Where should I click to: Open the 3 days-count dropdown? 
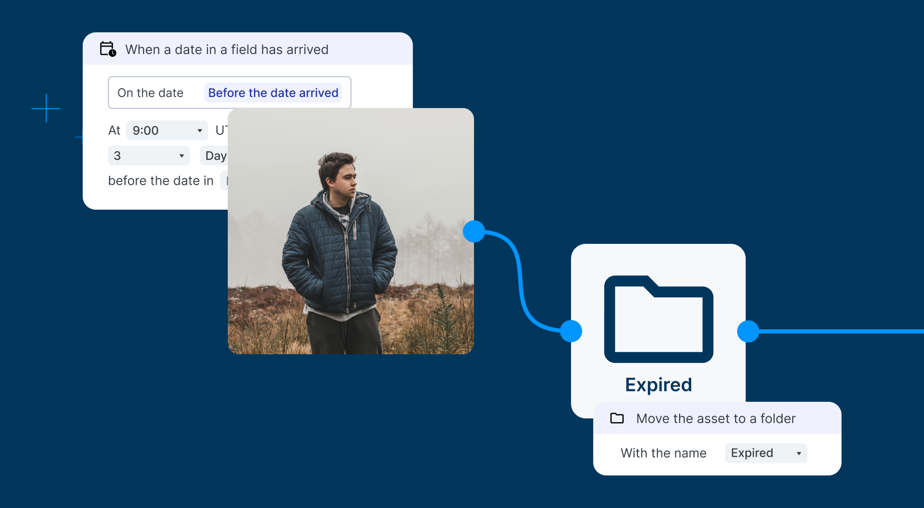point(148,156)
